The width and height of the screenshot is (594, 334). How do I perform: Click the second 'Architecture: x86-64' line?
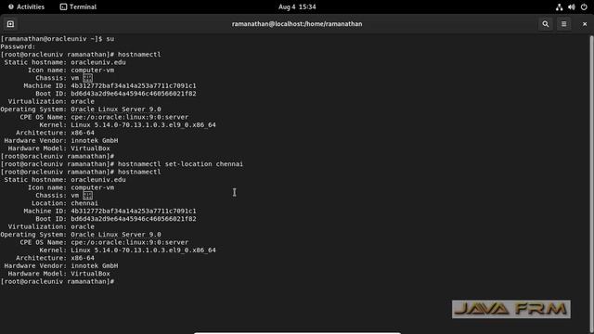[x=55, y=258]
